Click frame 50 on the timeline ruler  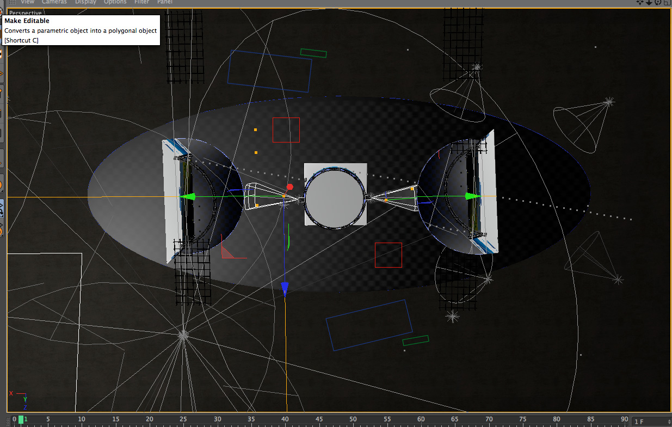[x=353, y=419]
